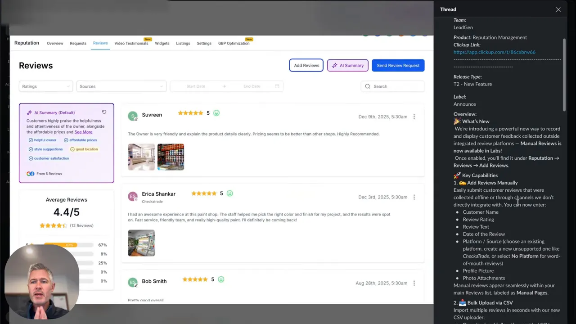Click the '(12 Reviews)' count text

81,225
